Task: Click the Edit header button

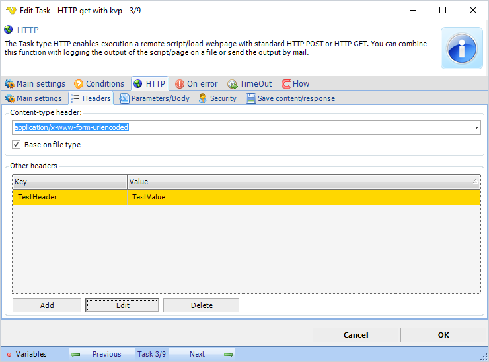Action: [x=122, y=305]
